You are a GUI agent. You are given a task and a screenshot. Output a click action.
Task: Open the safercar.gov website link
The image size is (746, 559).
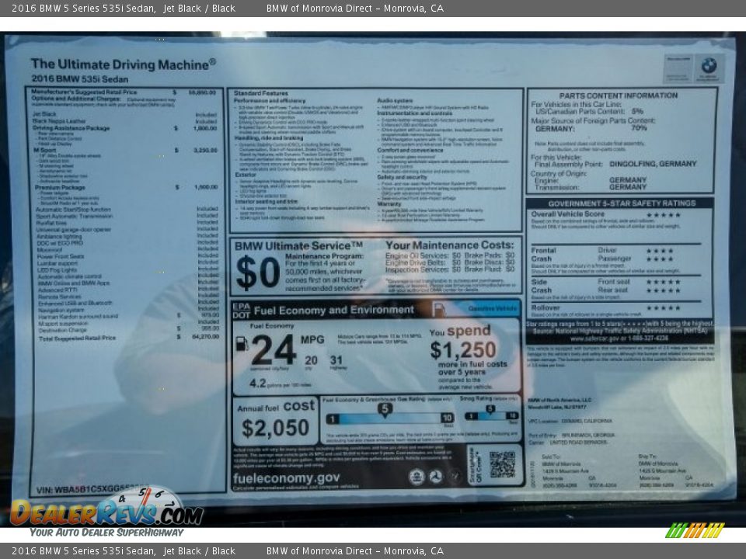click(619, 339)
